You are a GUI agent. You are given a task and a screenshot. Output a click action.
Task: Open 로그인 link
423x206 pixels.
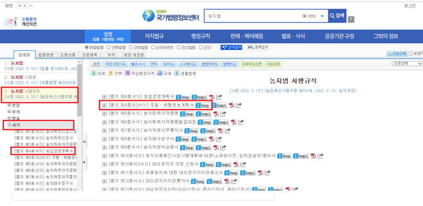click(410, 6)
